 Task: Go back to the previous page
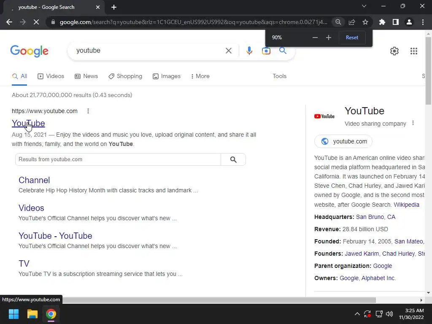(9, 22)
